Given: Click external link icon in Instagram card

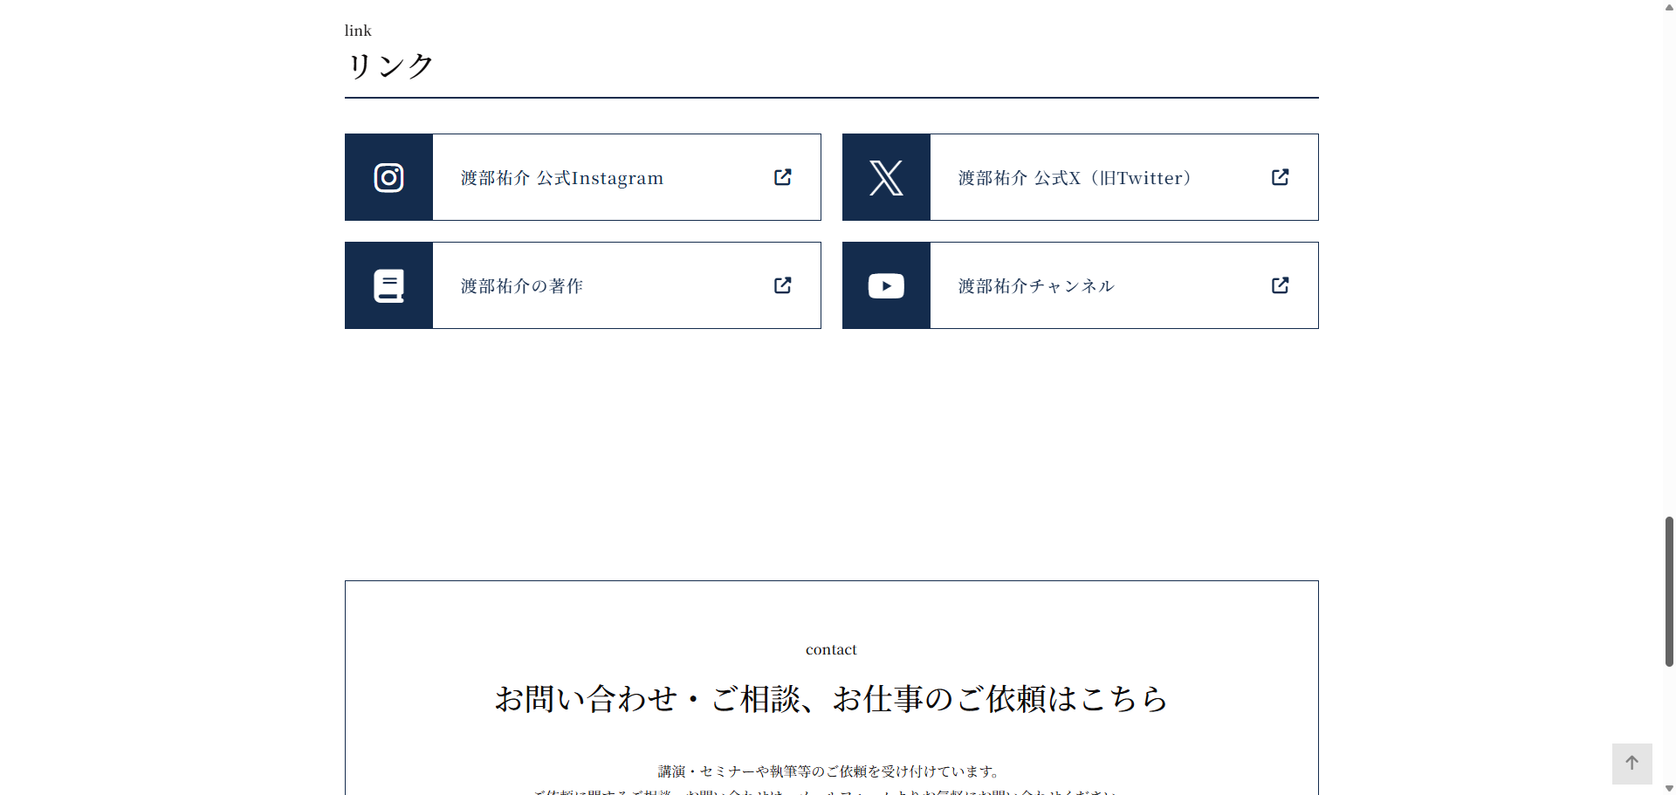Looking at the screenshot, I should (x=783, y=177).
